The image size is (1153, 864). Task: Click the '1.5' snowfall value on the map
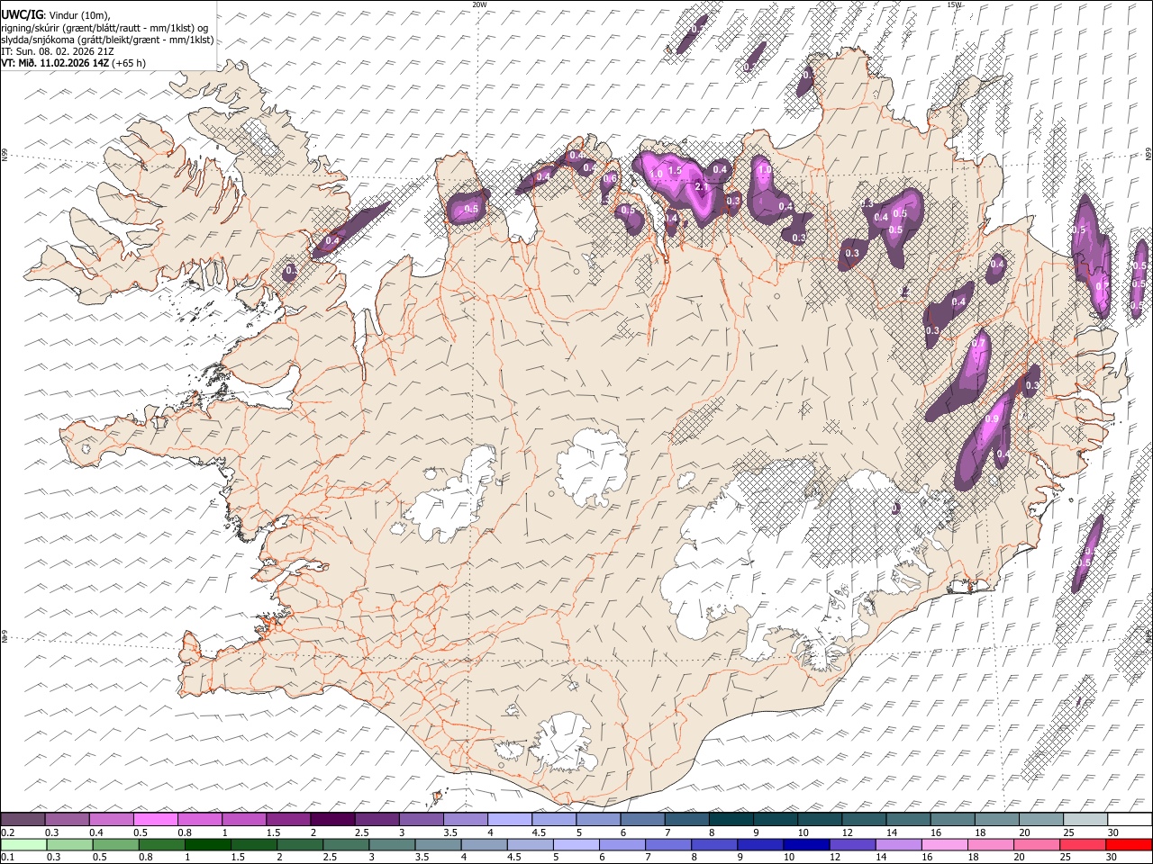coord(675,170)
